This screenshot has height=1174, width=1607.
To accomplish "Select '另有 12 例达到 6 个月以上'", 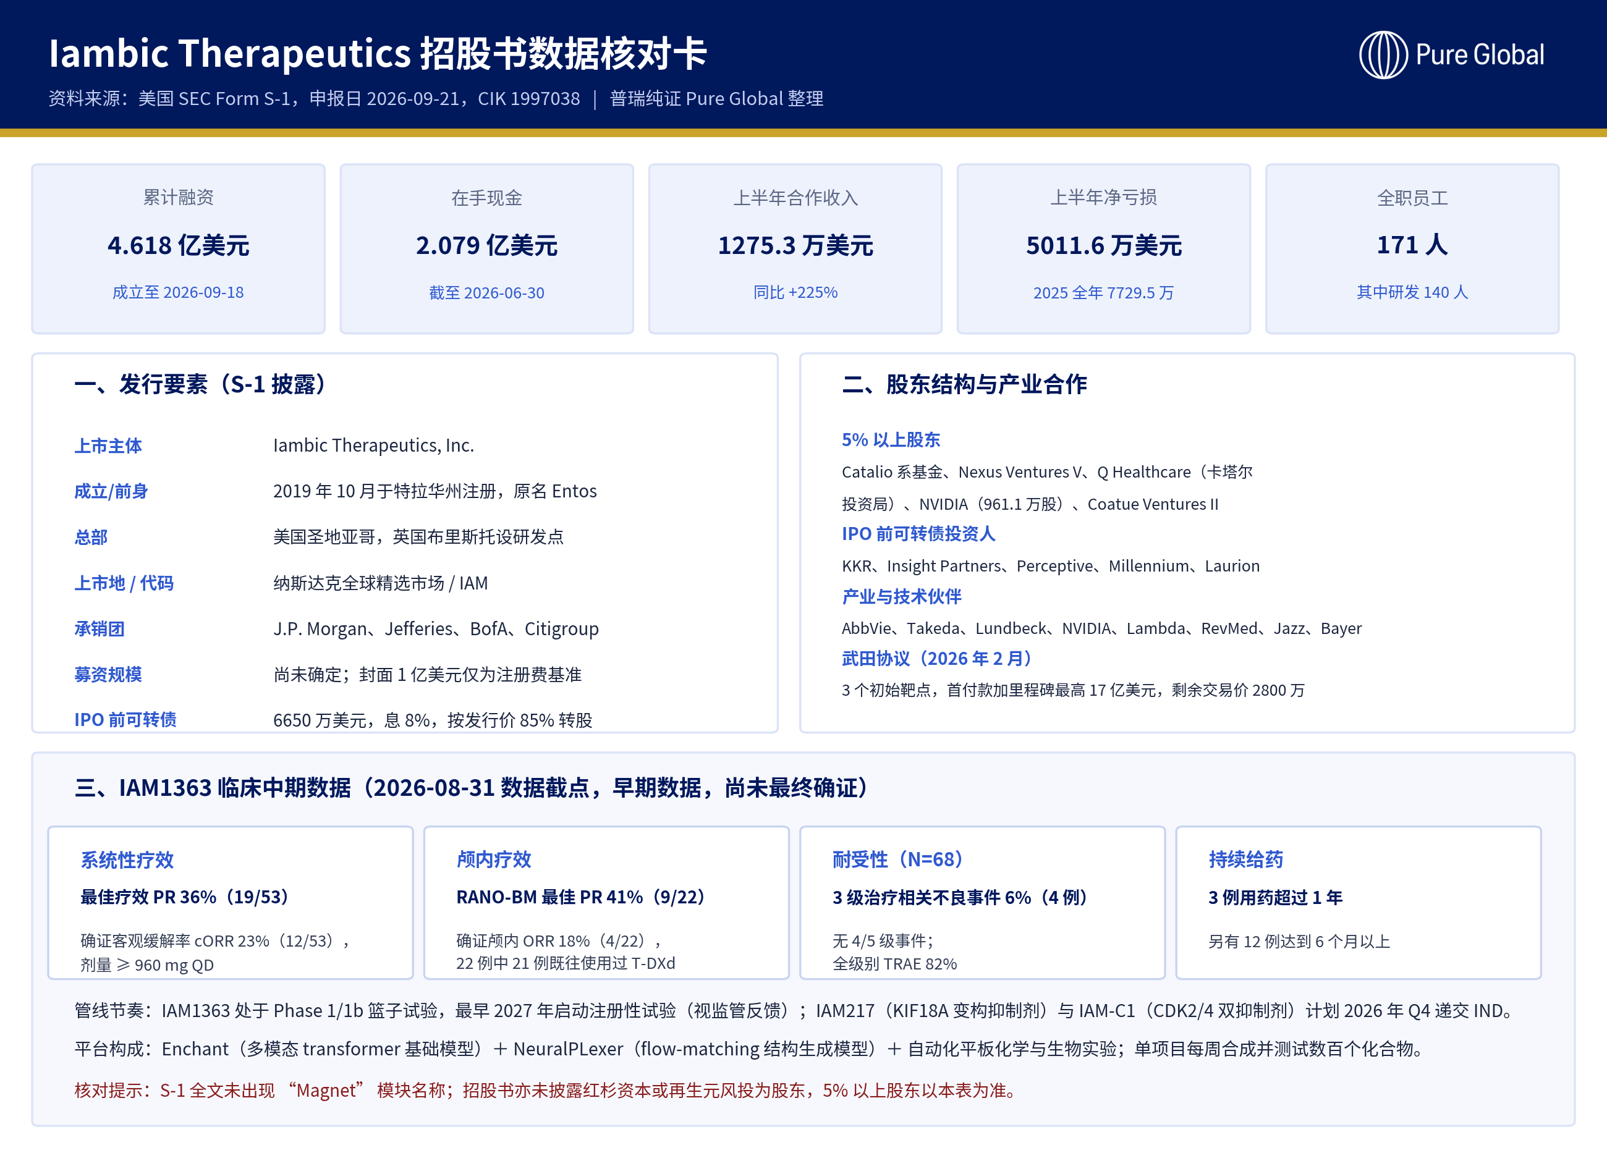I will (x=1299, y=942).
